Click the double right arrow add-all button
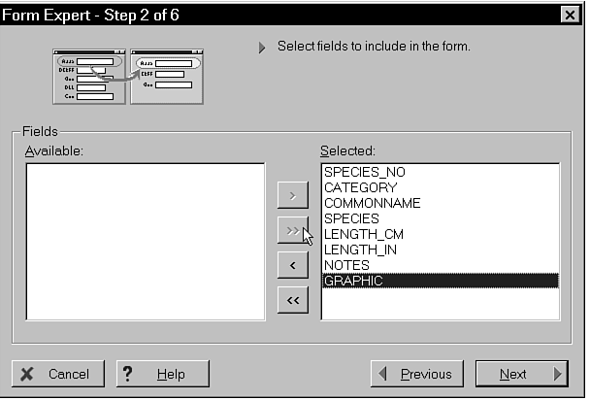Screen dimensions: 590x400 coord(292,230)
